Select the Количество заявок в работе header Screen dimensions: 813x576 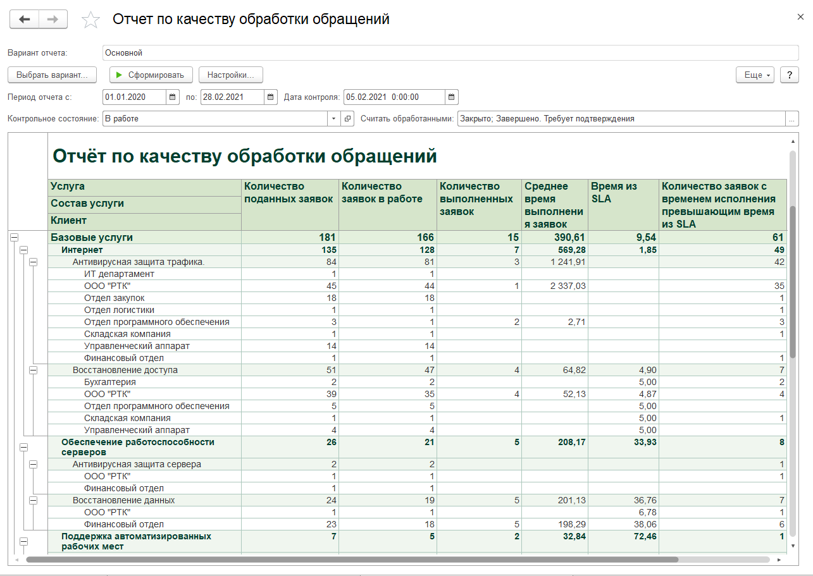(x=388, y=205)
